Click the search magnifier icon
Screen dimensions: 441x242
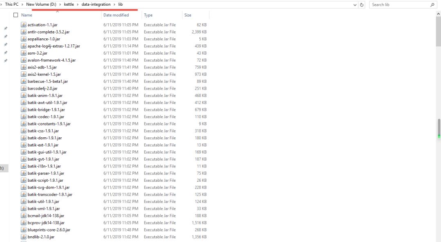pos(432,5)
